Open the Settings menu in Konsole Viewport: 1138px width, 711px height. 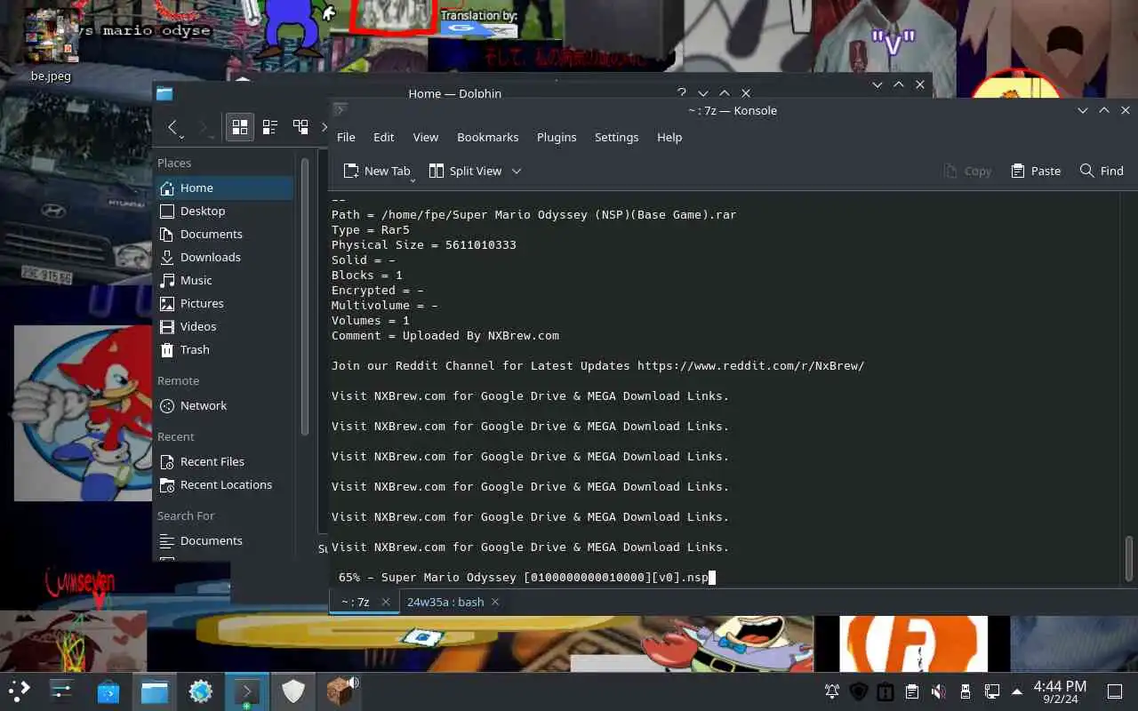[x=616, y=137]
